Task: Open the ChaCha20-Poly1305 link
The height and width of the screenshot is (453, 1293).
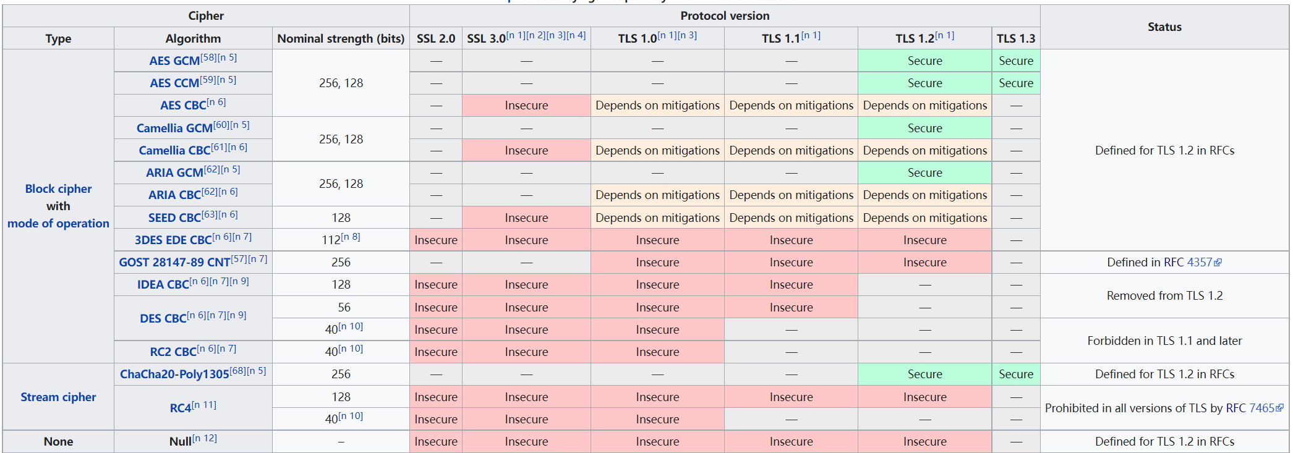Action: [x=174, y=375]
